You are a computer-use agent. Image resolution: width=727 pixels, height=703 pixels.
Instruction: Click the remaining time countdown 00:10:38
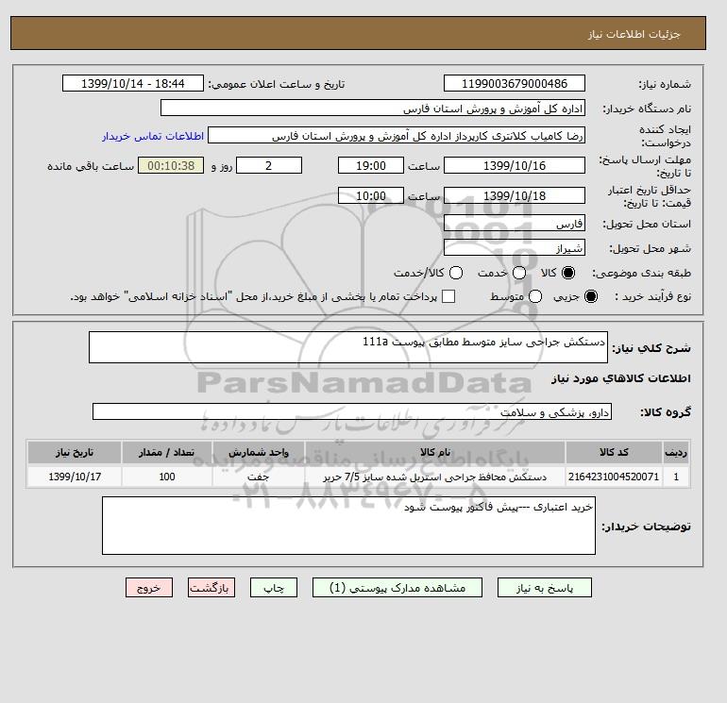click(x=171, y=165)
